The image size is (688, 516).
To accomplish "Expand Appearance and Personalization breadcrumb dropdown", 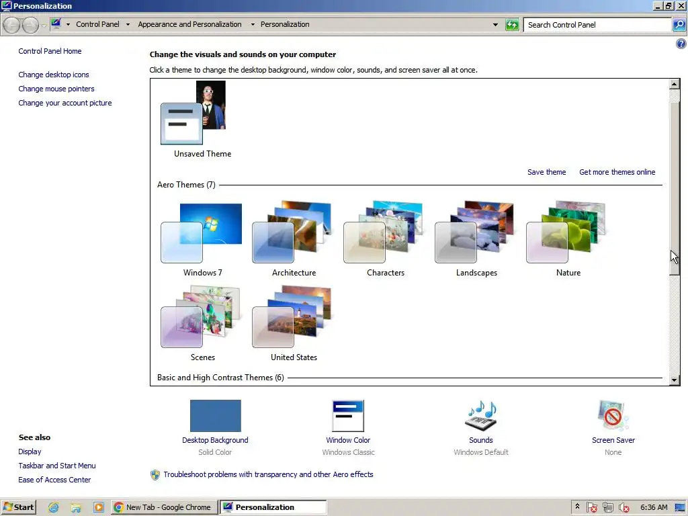I will point(253,25).
